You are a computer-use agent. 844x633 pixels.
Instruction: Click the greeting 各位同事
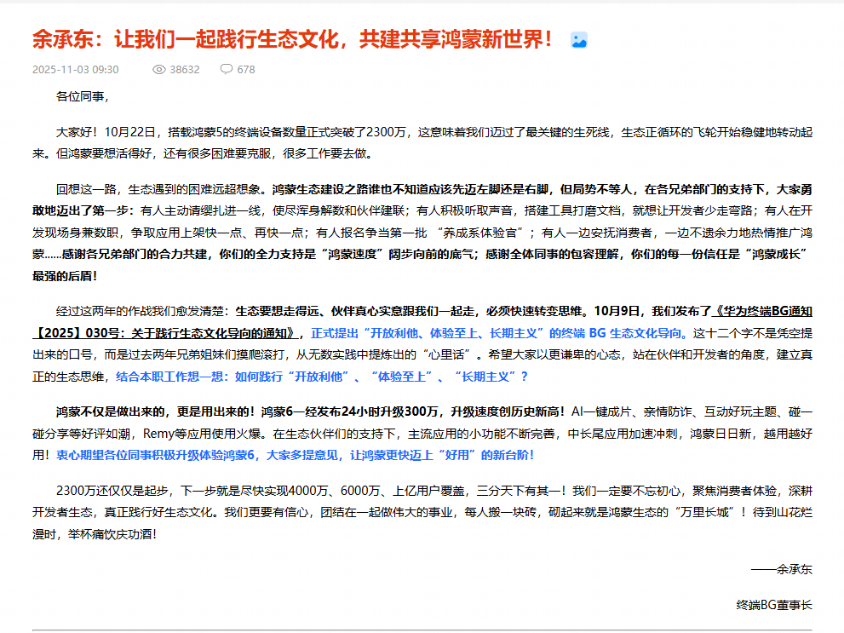click(83, 97)
